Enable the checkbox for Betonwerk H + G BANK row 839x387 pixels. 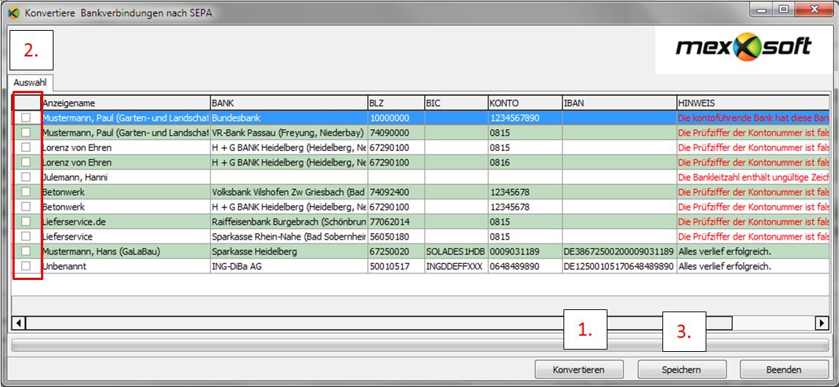[x=26, y=206]
